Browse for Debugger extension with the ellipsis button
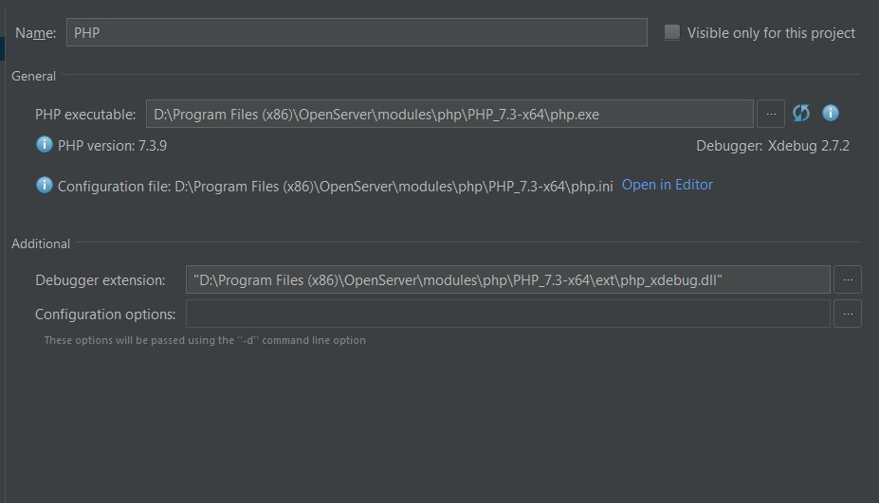 848,279
